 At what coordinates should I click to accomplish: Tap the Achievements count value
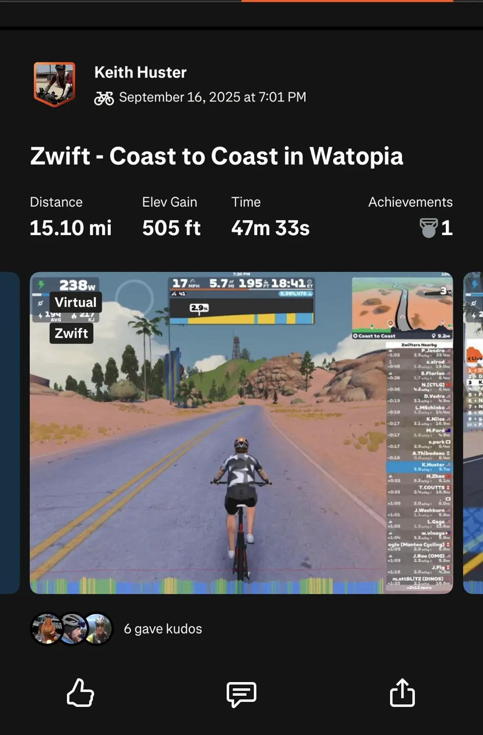click(x=447, y=228)
